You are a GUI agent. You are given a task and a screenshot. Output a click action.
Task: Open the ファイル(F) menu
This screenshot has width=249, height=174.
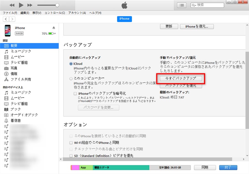[10, 13]
